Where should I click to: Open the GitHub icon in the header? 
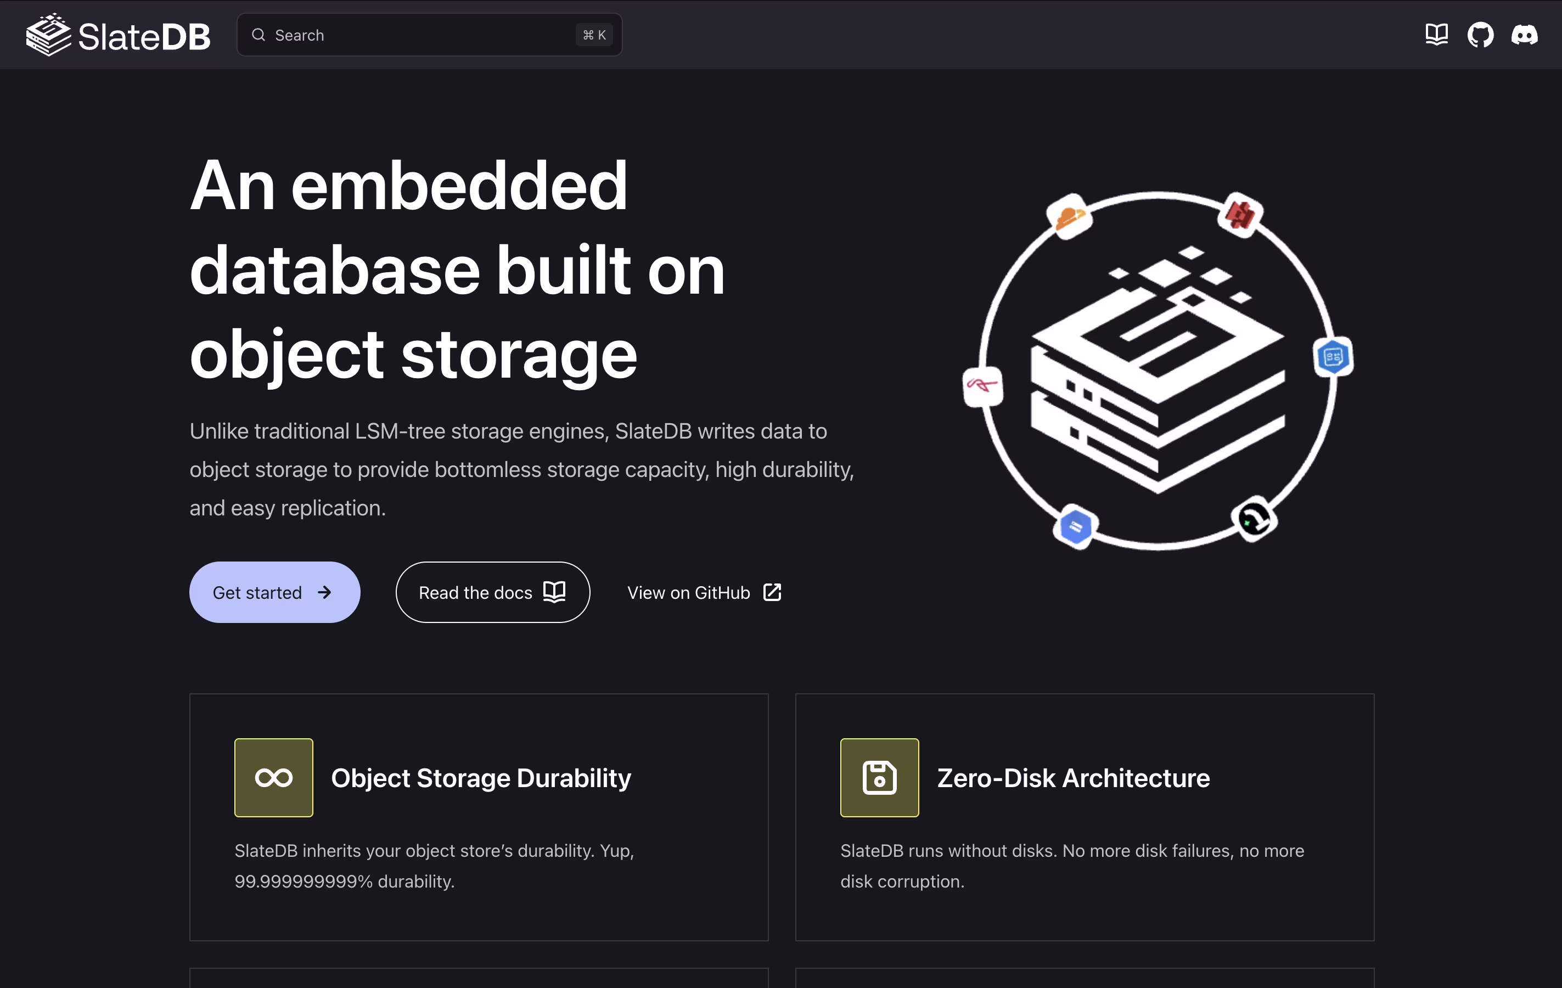1480,35
